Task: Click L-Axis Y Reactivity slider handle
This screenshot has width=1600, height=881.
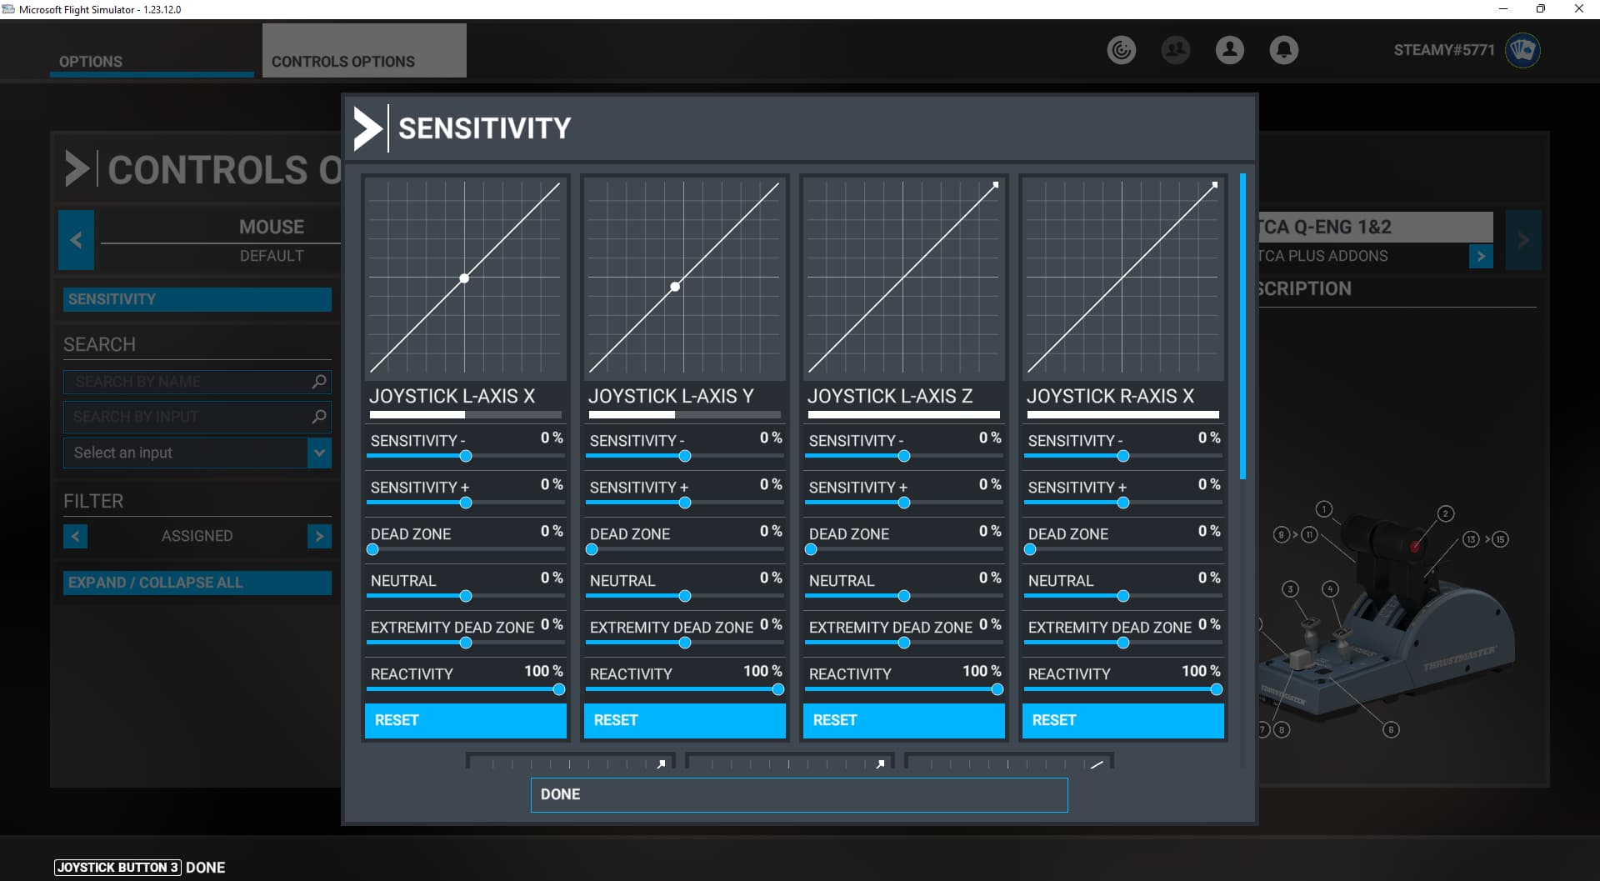Action: [778, 689]
